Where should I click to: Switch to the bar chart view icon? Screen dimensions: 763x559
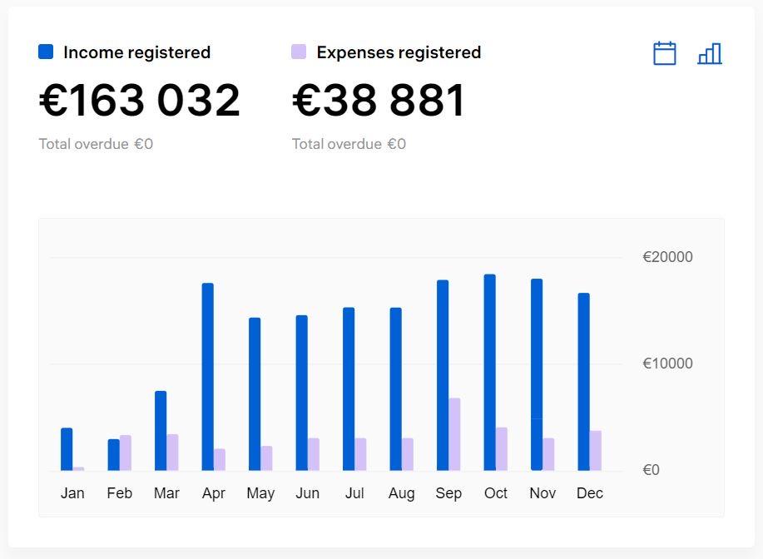click(710, 53)
